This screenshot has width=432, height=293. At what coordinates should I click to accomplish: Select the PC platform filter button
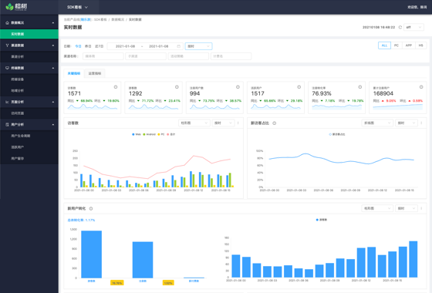click(x=397, y=45)
